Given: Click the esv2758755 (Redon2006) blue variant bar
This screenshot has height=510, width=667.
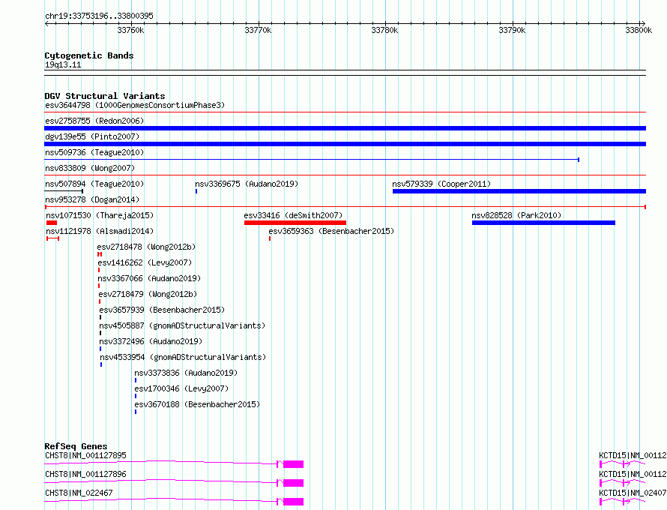Looking at the screenshot, I should 345,128.
